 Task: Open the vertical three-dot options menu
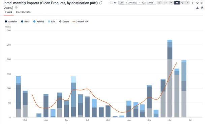tap(192, 3)
